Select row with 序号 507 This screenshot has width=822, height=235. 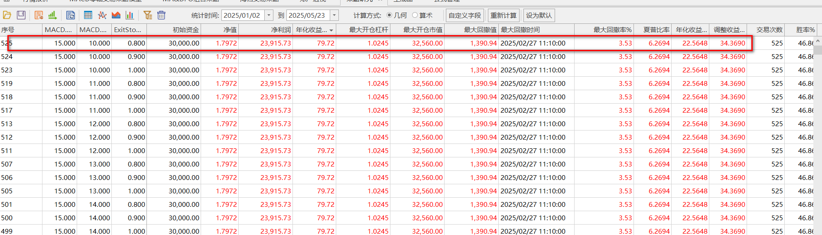point(407,164)
